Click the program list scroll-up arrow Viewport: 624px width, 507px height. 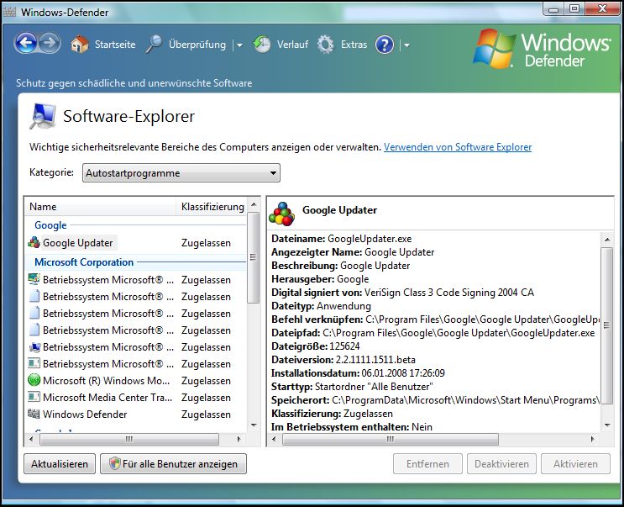[x=254, y=204]
